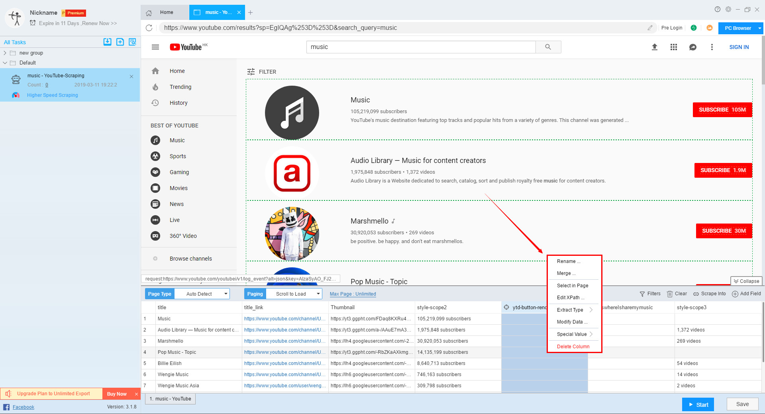Click the YouTube search magnifier button

[548, 47]
